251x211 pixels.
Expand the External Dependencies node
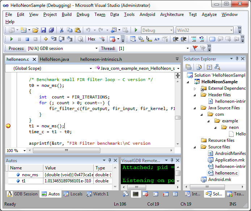point(195,88)
